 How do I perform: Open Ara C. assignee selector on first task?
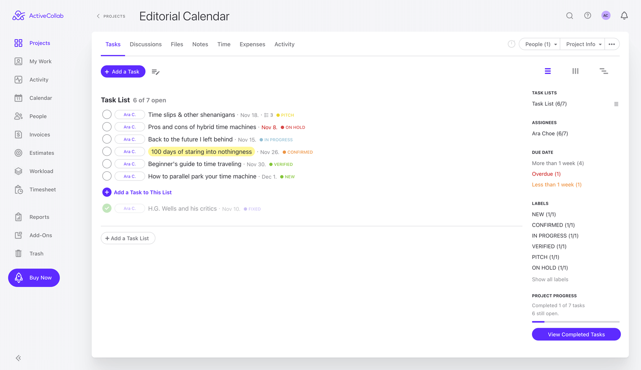[x=130, y=114]
